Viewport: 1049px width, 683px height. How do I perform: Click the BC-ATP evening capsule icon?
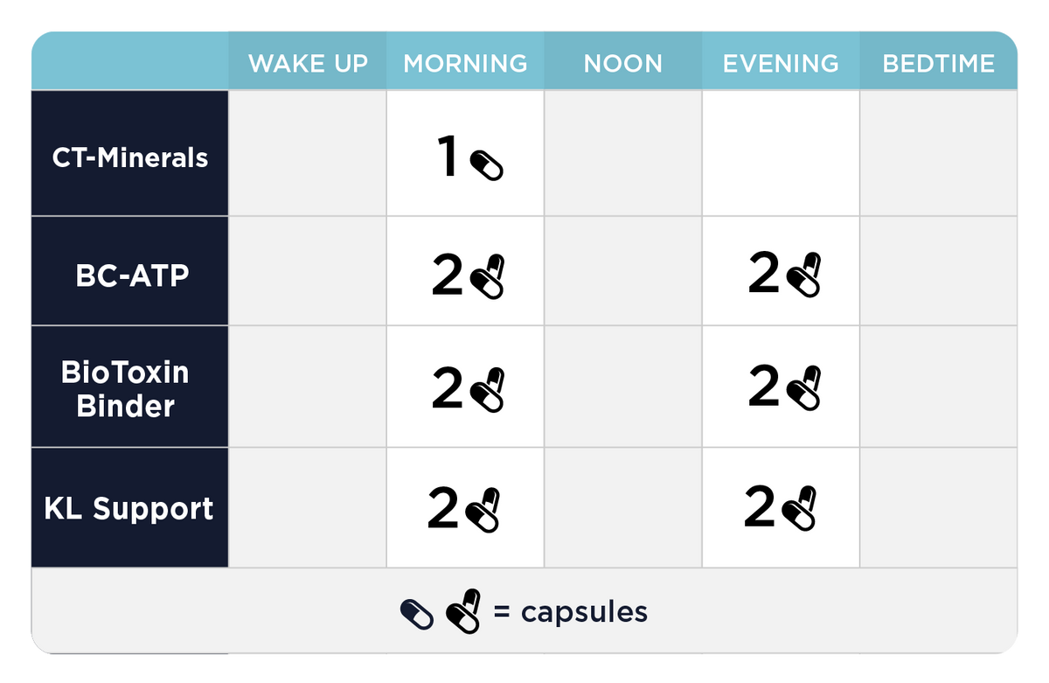point(804,275)
